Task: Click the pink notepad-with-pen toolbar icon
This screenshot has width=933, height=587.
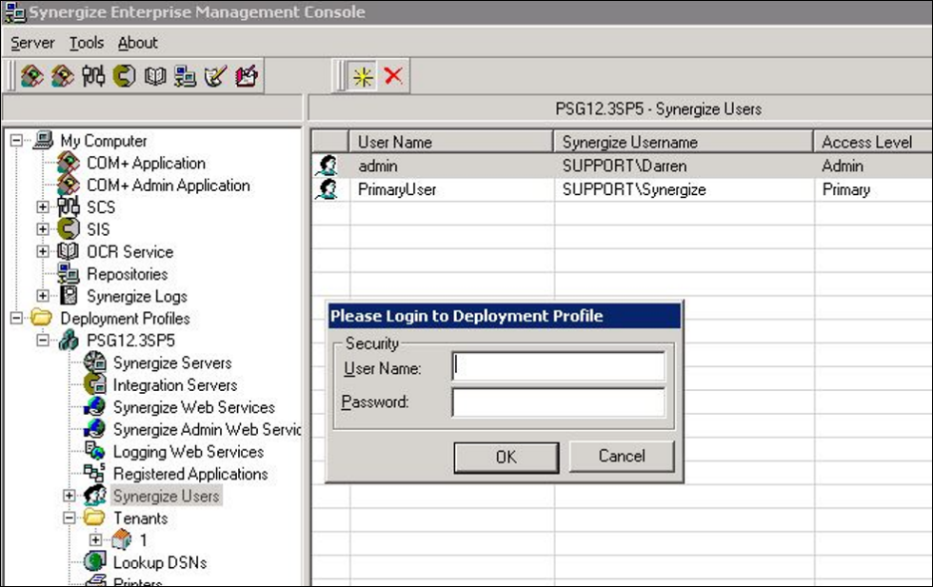Action: 247,76
